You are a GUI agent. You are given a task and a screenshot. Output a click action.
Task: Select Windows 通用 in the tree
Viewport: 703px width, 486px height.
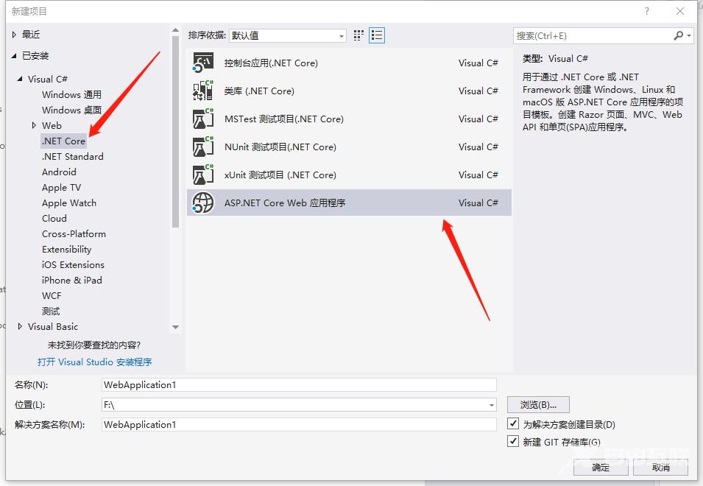tap(71, 94)
